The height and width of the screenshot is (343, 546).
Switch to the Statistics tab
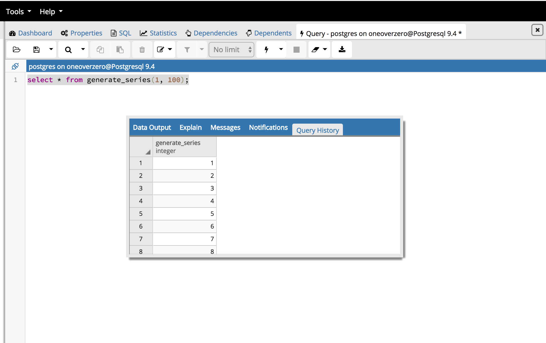pyautogui.click(x=158, y=33)
